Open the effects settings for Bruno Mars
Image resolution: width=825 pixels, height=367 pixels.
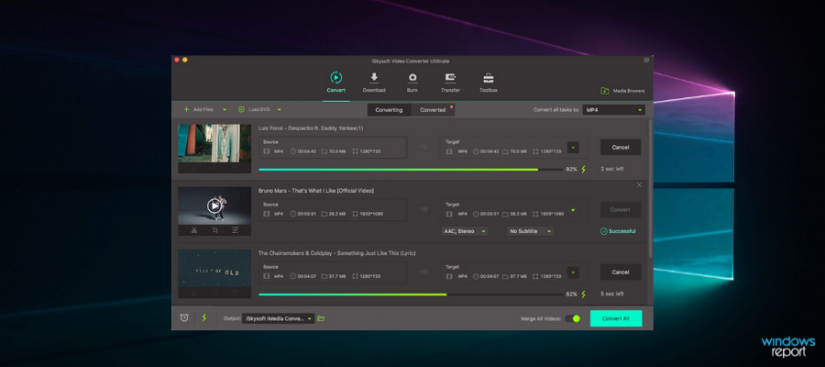236,230
